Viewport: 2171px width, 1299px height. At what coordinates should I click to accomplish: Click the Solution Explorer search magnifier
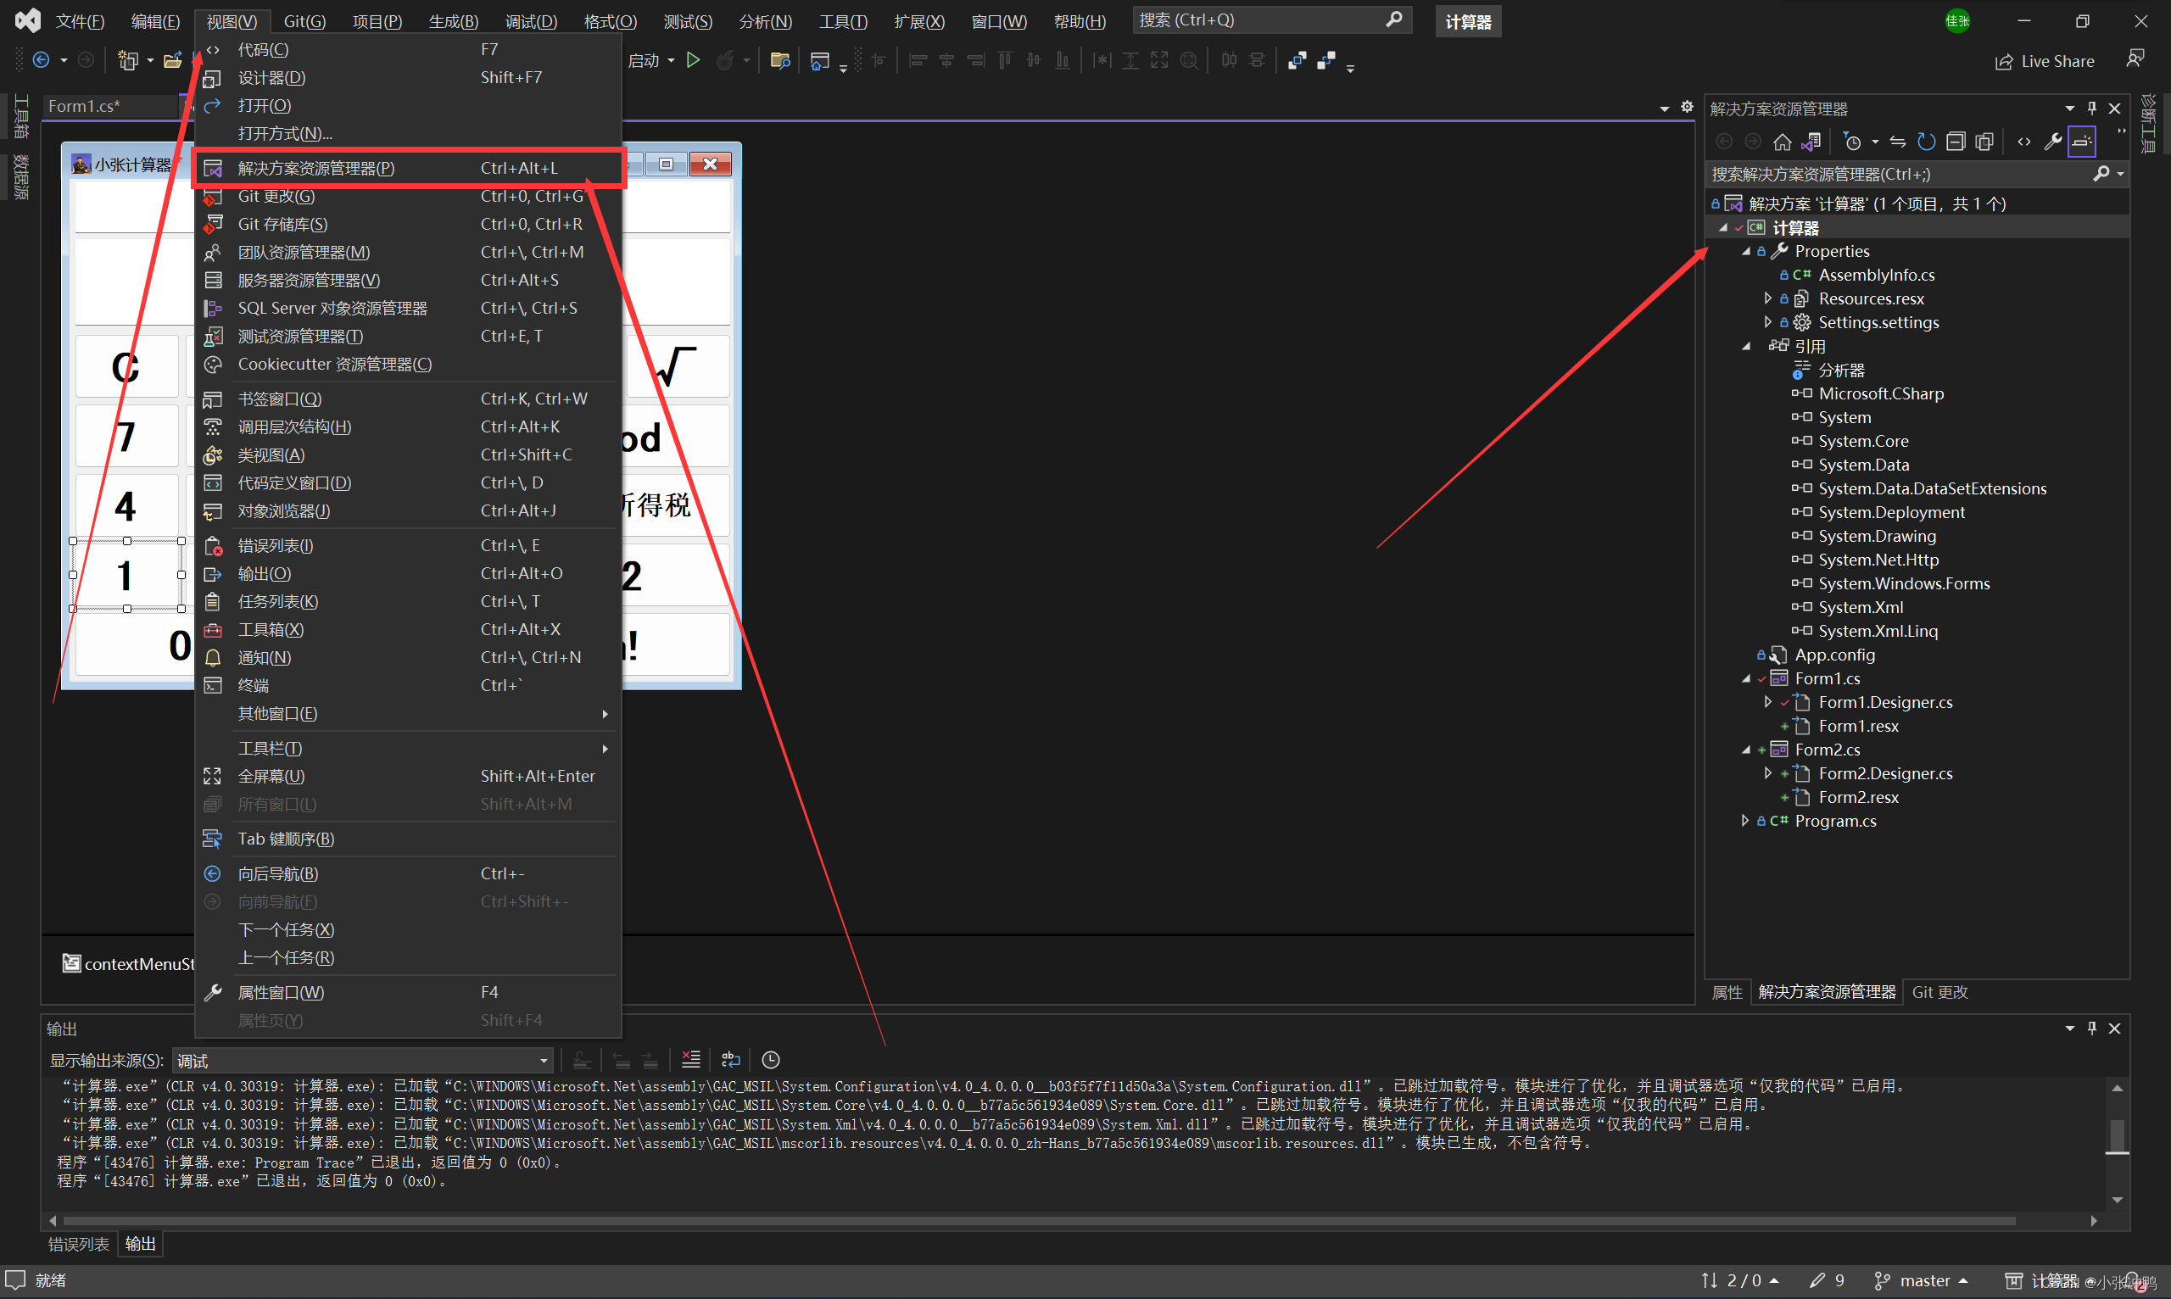(x=2101, y=174)
